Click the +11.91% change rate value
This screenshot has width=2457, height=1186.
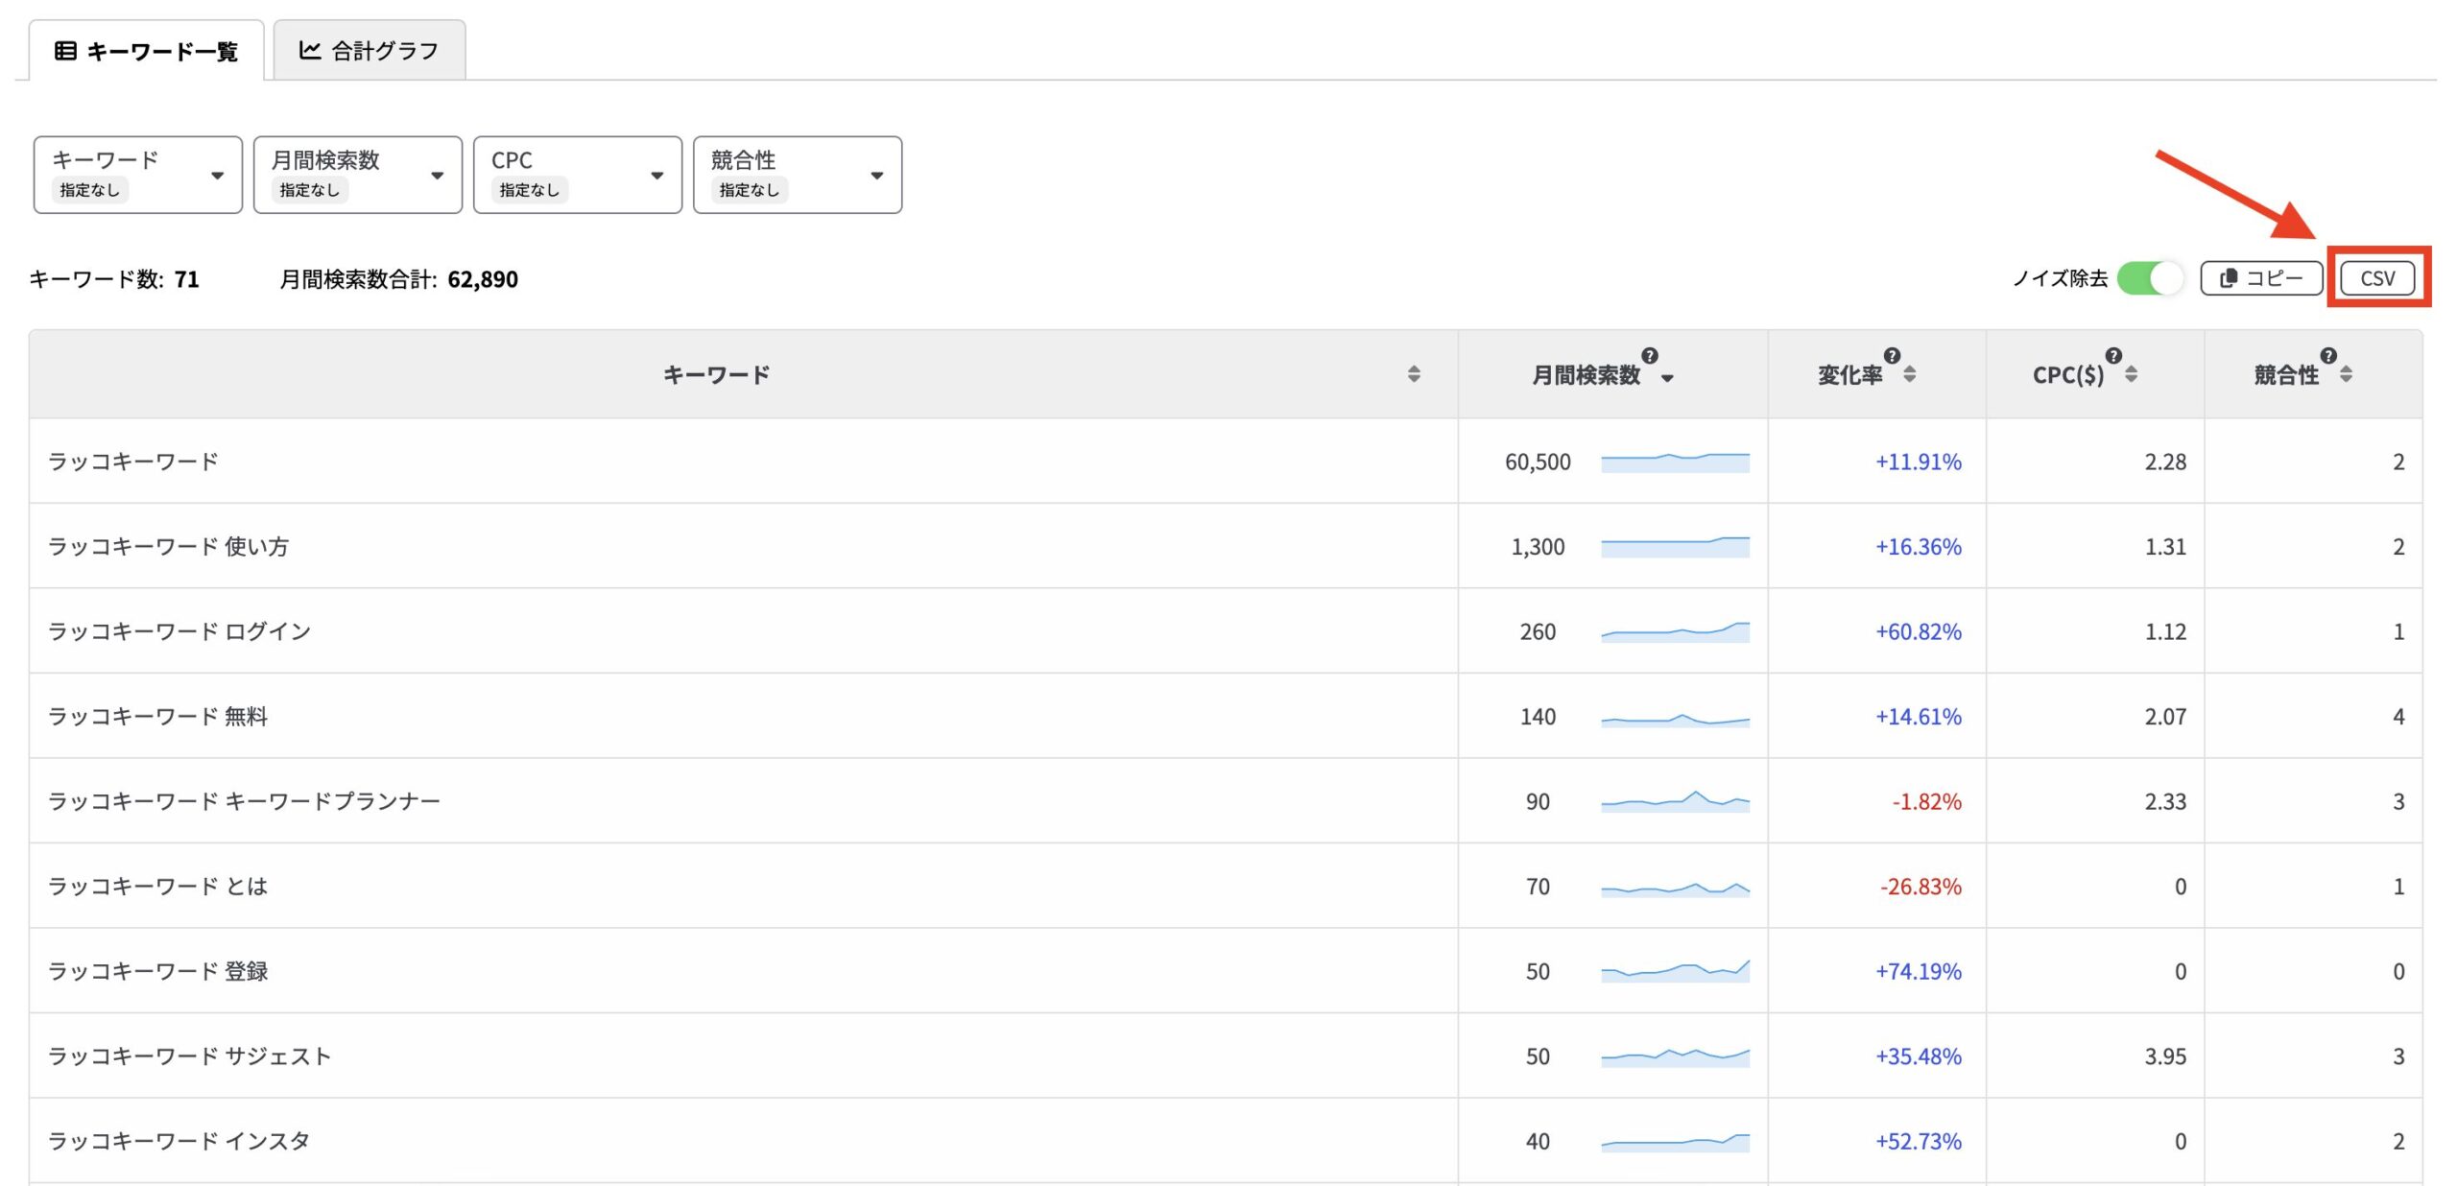click(1919, 462)
